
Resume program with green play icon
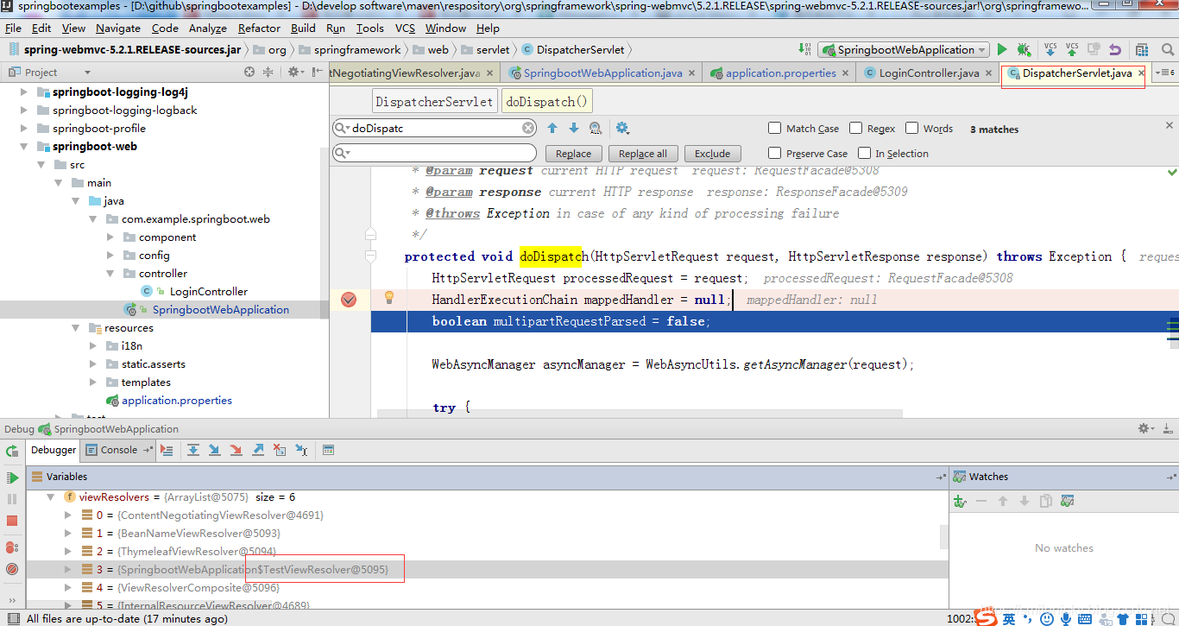(x=12, y=477)
